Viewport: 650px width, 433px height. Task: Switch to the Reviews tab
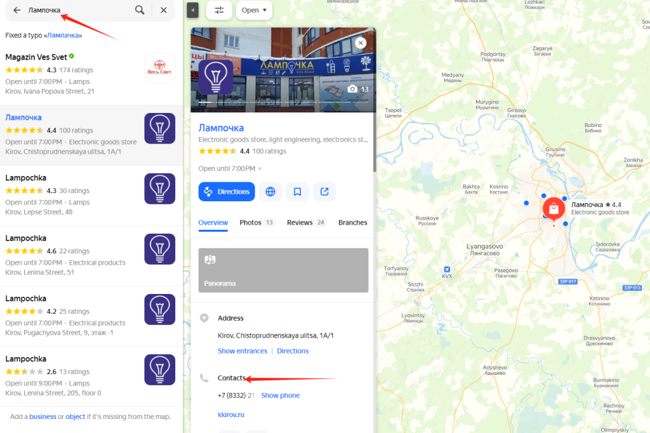tap(307, 223)
